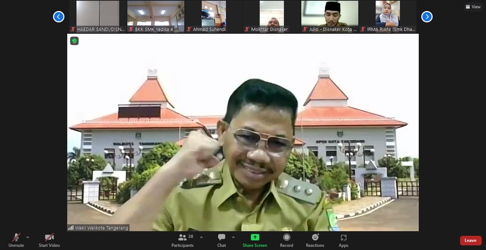
Task: Open the Reactions menu
Action: 315,240
